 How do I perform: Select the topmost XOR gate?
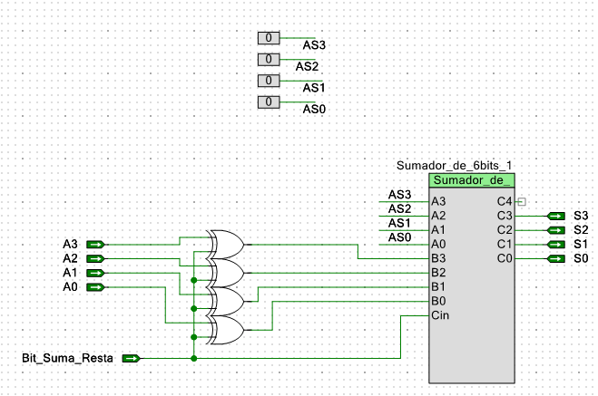point(227,244)
